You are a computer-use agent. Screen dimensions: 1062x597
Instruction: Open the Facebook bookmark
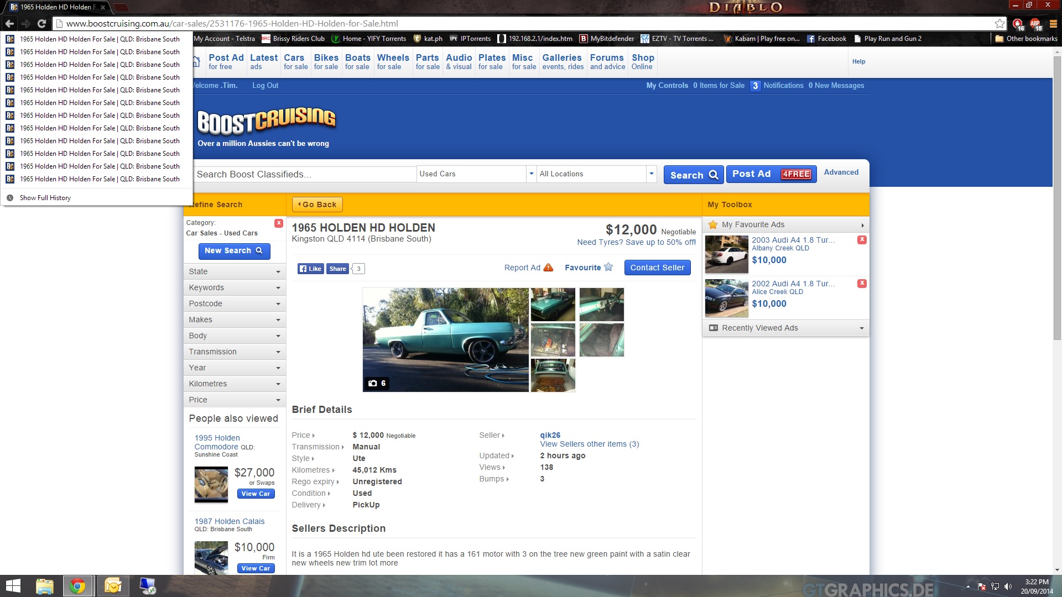pyautogui.click(x=826, y=39)
